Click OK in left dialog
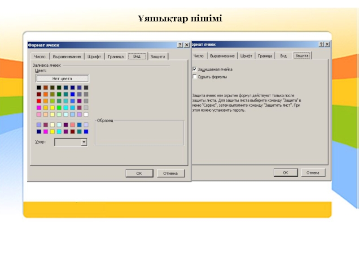Screen dimensions: 359x269 (x=139, y=174)
